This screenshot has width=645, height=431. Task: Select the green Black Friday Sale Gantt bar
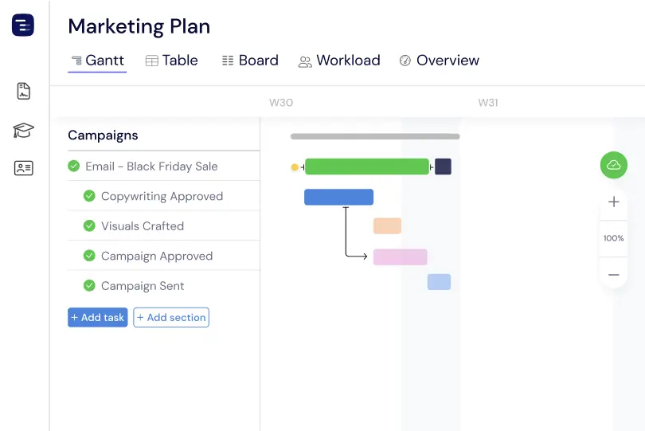pyautogui.click(x=366, y=167)
